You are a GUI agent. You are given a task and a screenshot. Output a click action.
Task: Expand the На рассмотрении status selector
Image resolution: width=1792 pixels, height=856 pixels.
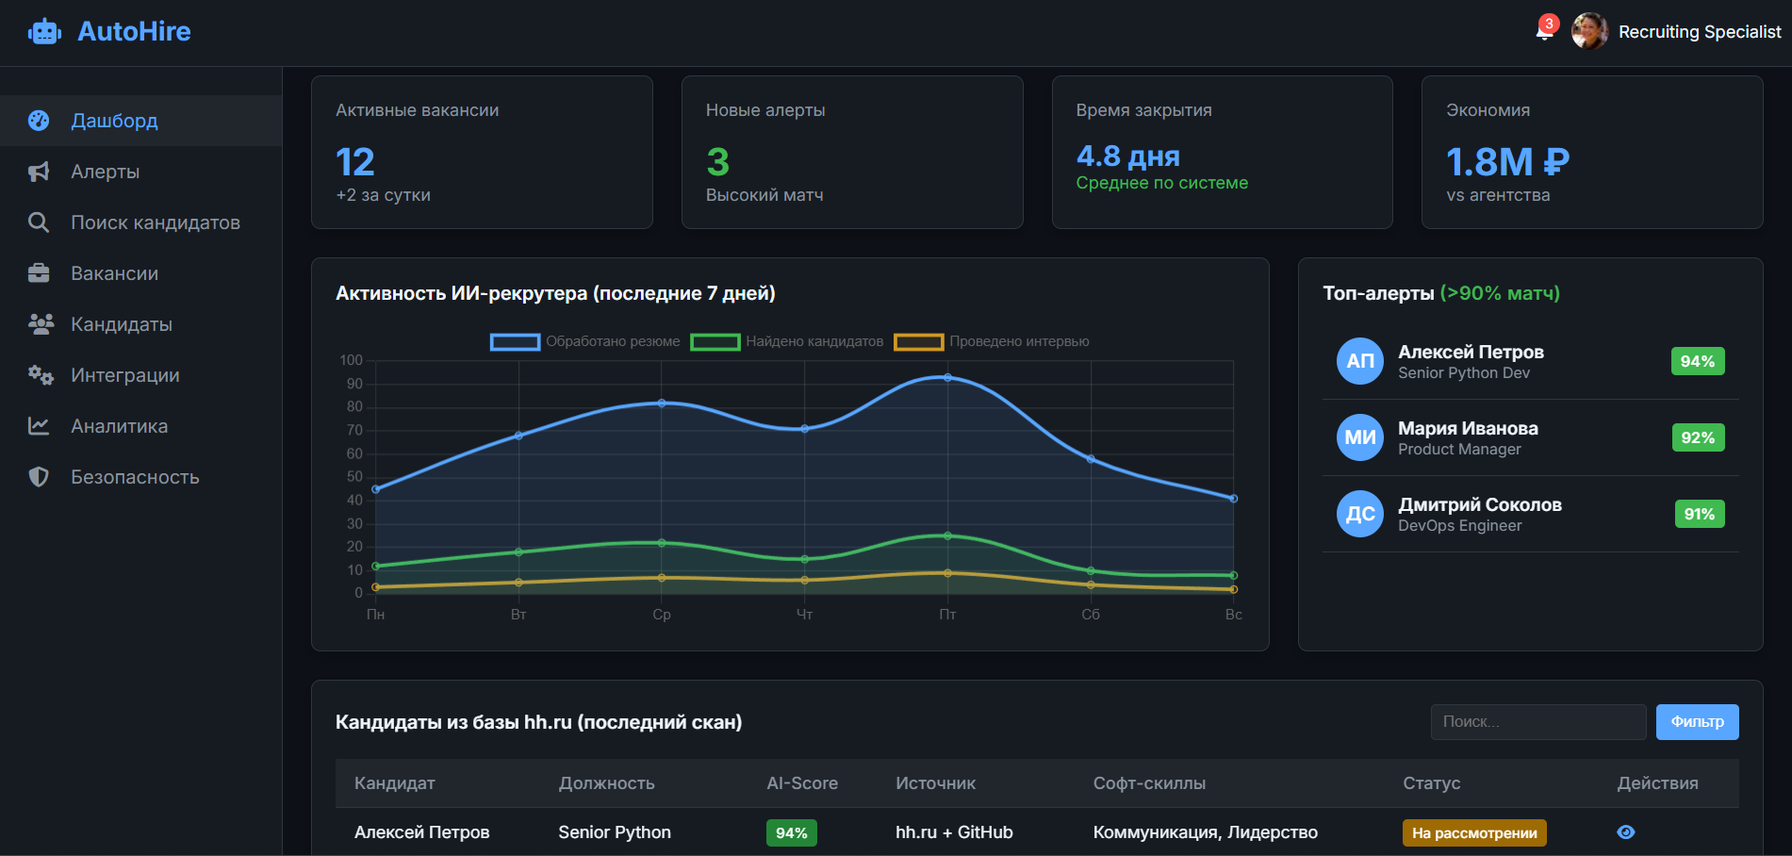coord(1474,832)
